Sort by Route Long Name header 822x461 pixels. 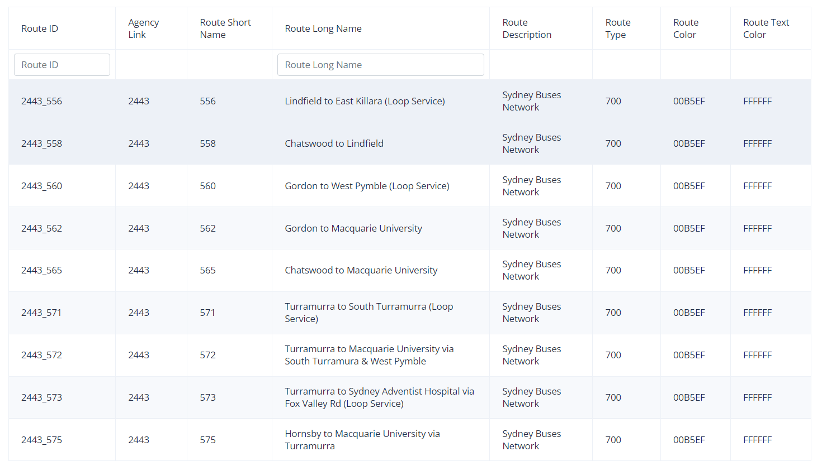(323, 28)
